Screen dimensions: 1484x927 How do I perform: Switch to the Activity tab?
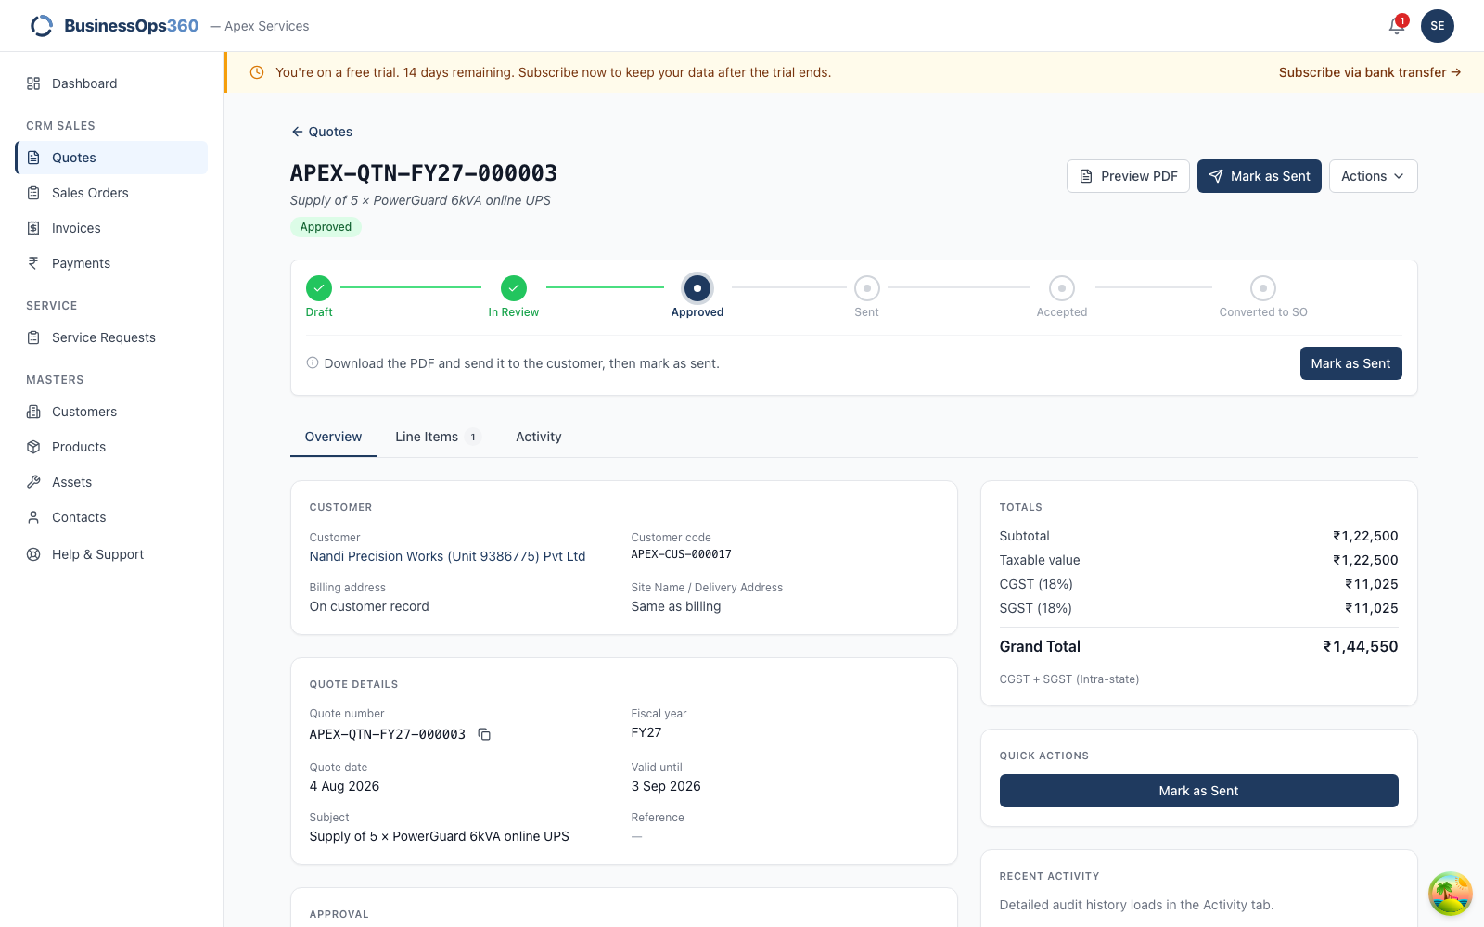click(x=539, y=437)
